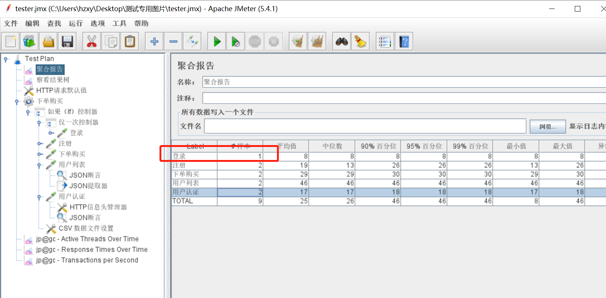Screen dimensions: 606x298
Task: Click the Shutdown test icon
Action: point(274,41)
